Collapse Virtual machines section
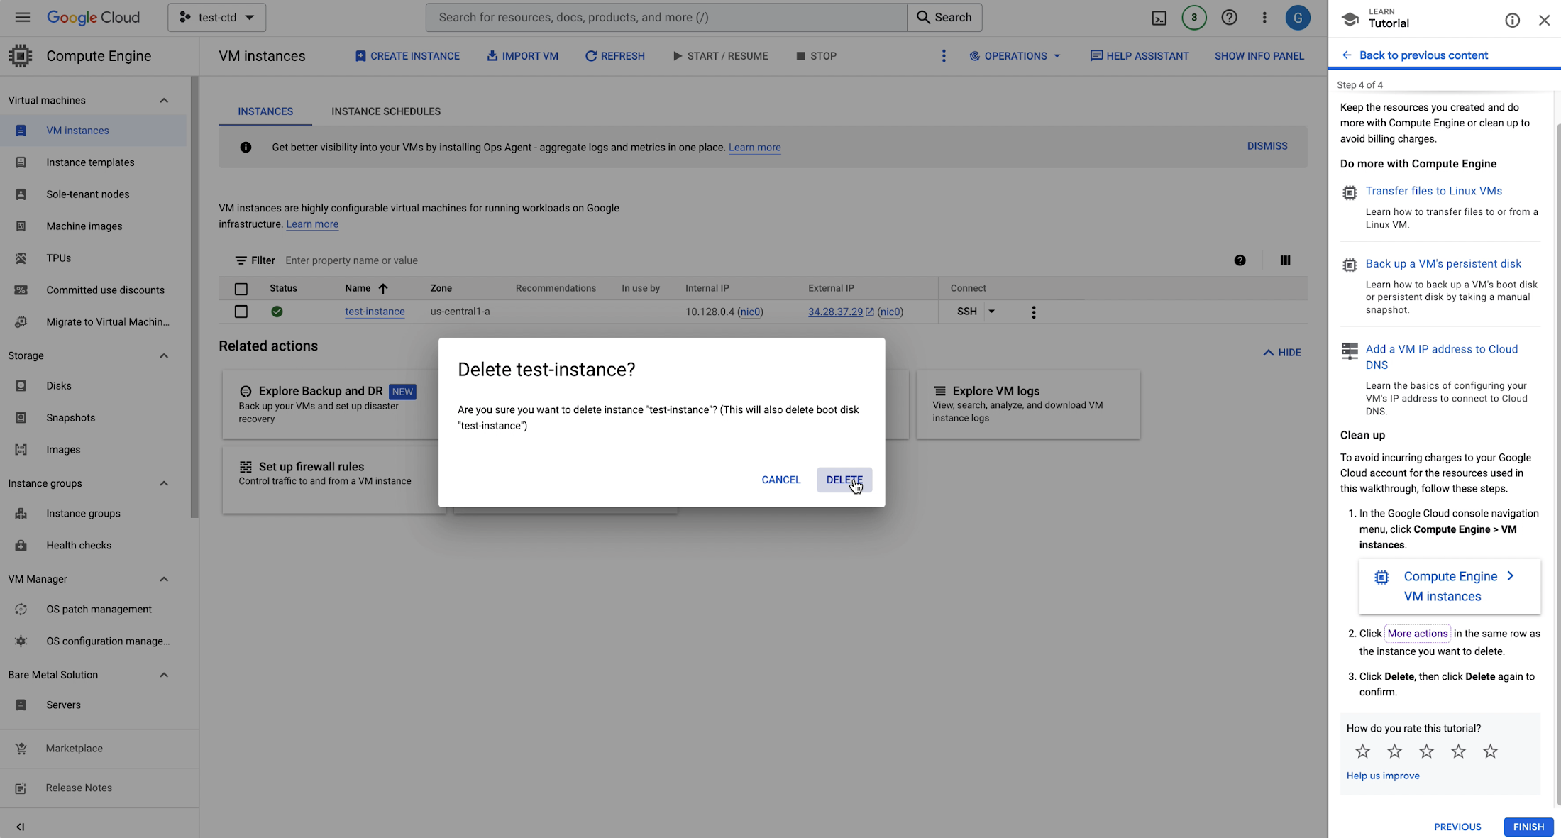 pos(164,101)
